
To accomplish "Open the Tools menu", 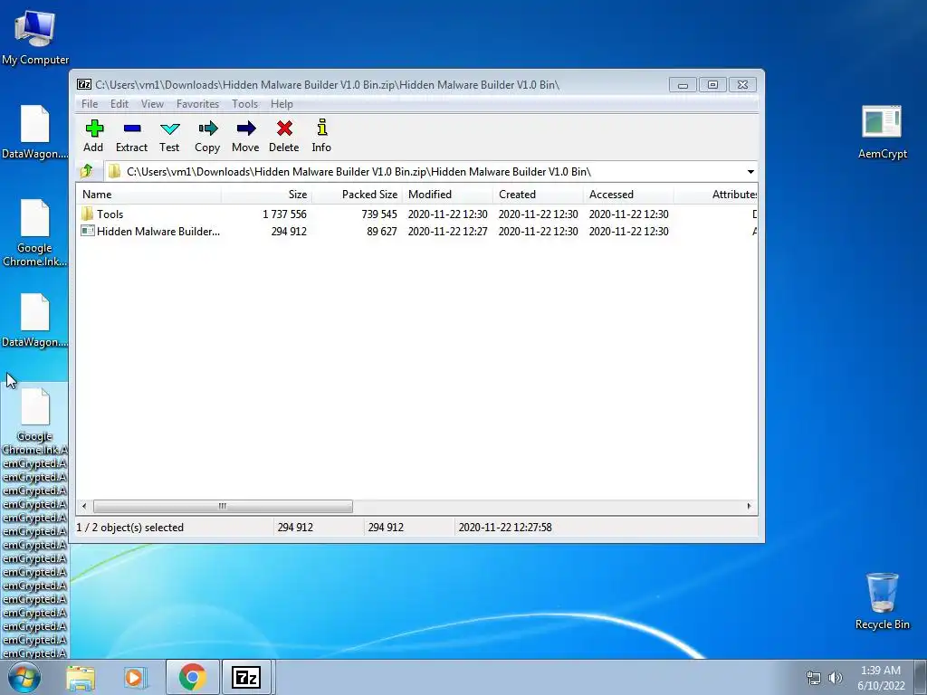I will tap(244, 104).
